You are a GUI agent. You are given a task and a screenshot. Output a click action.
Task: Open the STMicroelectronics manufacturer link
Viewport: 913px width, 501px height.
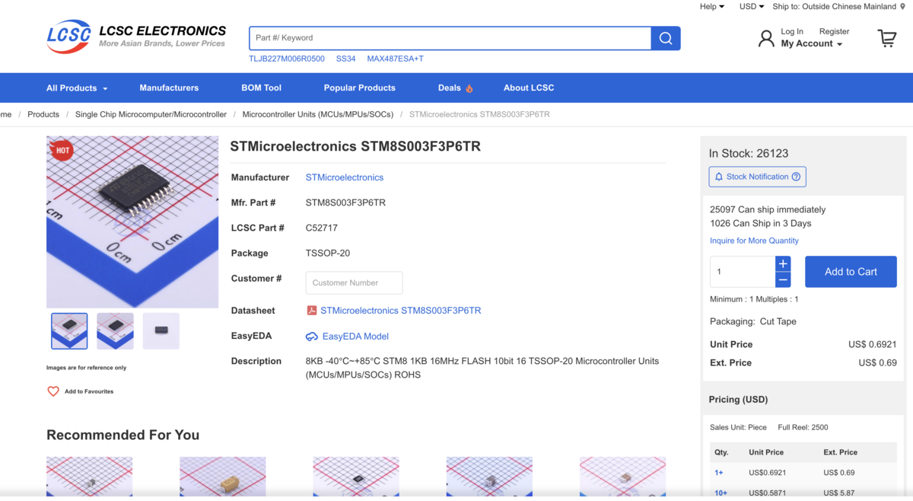[x=345, y=177]
